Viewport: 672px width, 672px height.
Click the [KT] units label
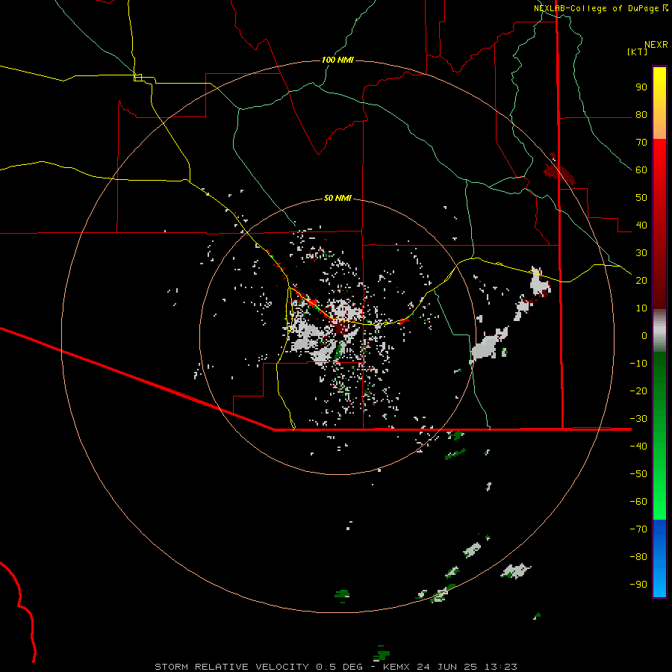pyautogui.click(x=638, y=52)
